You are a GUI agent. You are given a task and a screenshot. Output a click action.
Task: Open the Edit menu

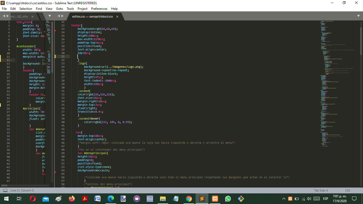(13, 9)
